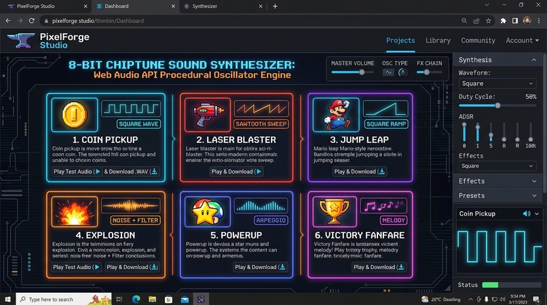Click the Status progress bar
The image size is (547, 305).
510,285
